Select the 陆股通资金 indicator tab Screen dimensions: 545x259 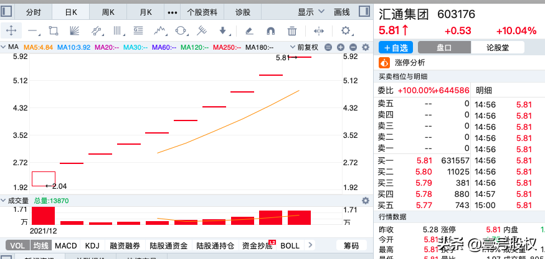pyautogui.click(x=169, y=245)
